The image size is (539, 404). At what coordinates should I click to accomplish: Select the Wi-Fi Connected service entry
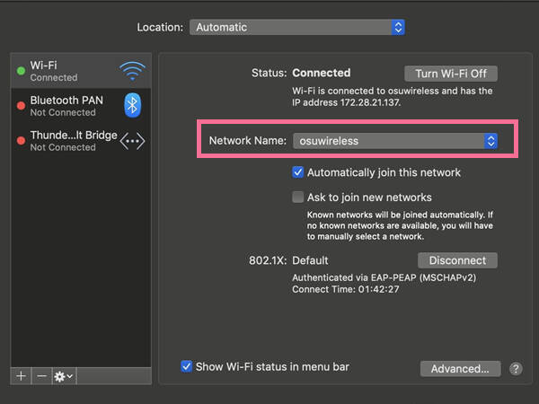click(81, 71)
